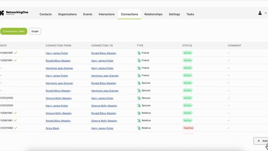Click the Add connection button
This screenshot has height=151, width=268.
coord(261,141)
